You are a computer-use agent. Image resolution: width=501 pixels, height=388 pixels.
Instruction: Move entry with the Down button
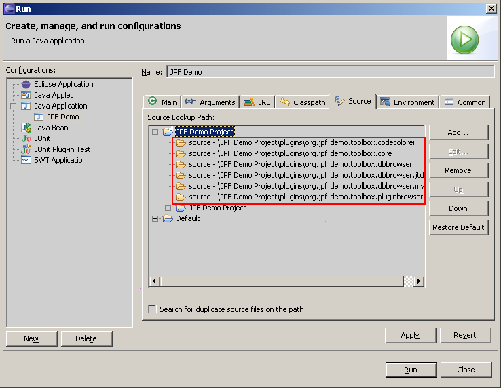point(458,208)
